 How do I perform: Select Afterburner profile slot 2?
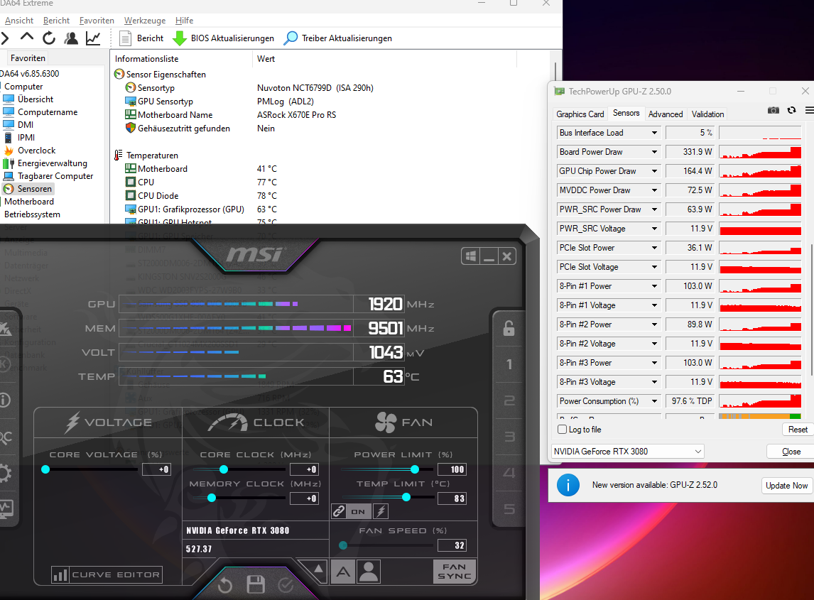[509, 400]
